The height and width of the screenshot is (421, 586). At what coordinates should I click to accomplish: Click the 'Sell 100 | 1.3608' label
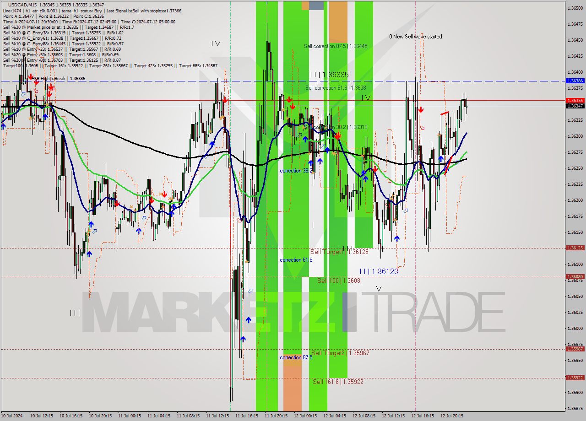(339, 281)
